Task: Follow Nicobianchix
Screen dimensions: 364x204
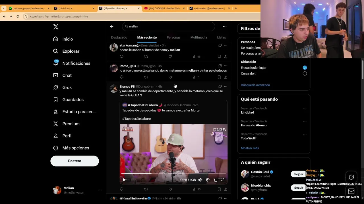Action: (299, 188)
